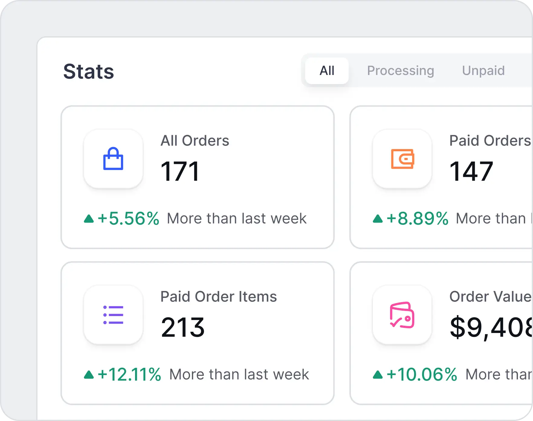The height and width of the screenshot is (421, 533).
Task: Click the purple list icon for Paid Order Items
Action: 113,315
